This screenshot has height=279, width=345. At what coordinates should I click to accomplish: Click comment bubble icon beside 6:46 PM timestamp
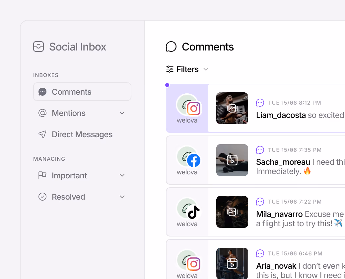click(x=260, y=253)
